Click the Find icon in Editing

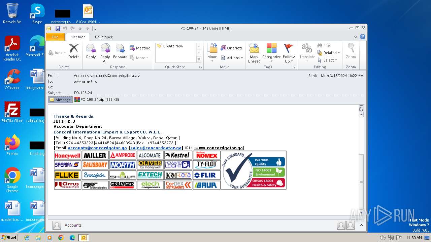[324, 45]
